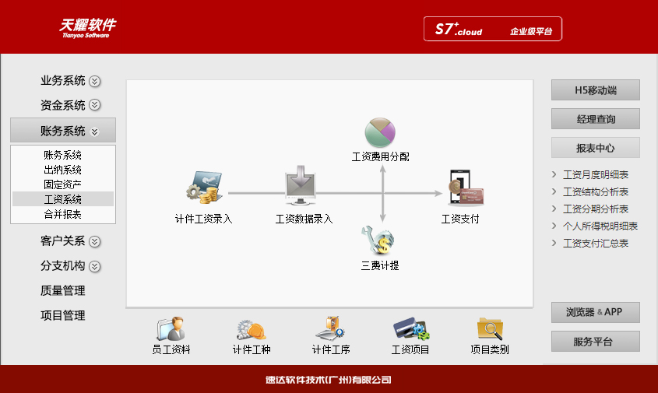Open the 计件工序 icon
The height and width of the screenshot is (393, 658).
(330, 329)
